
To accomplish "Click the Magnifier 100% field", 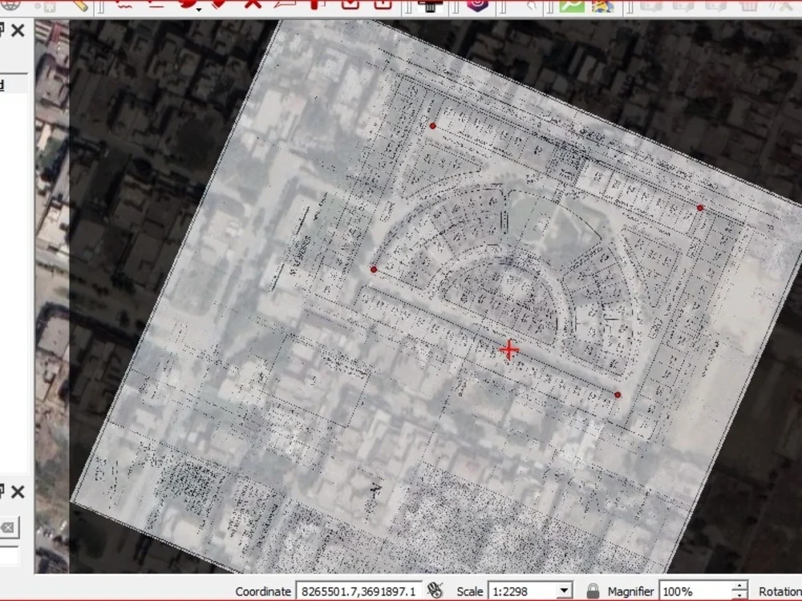I will [695, 591].
